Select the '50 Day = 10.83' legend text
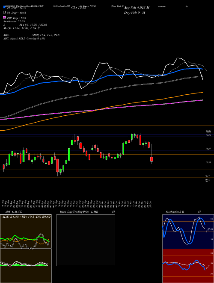This screenshot has height=283, width=214. click(17, 12)
